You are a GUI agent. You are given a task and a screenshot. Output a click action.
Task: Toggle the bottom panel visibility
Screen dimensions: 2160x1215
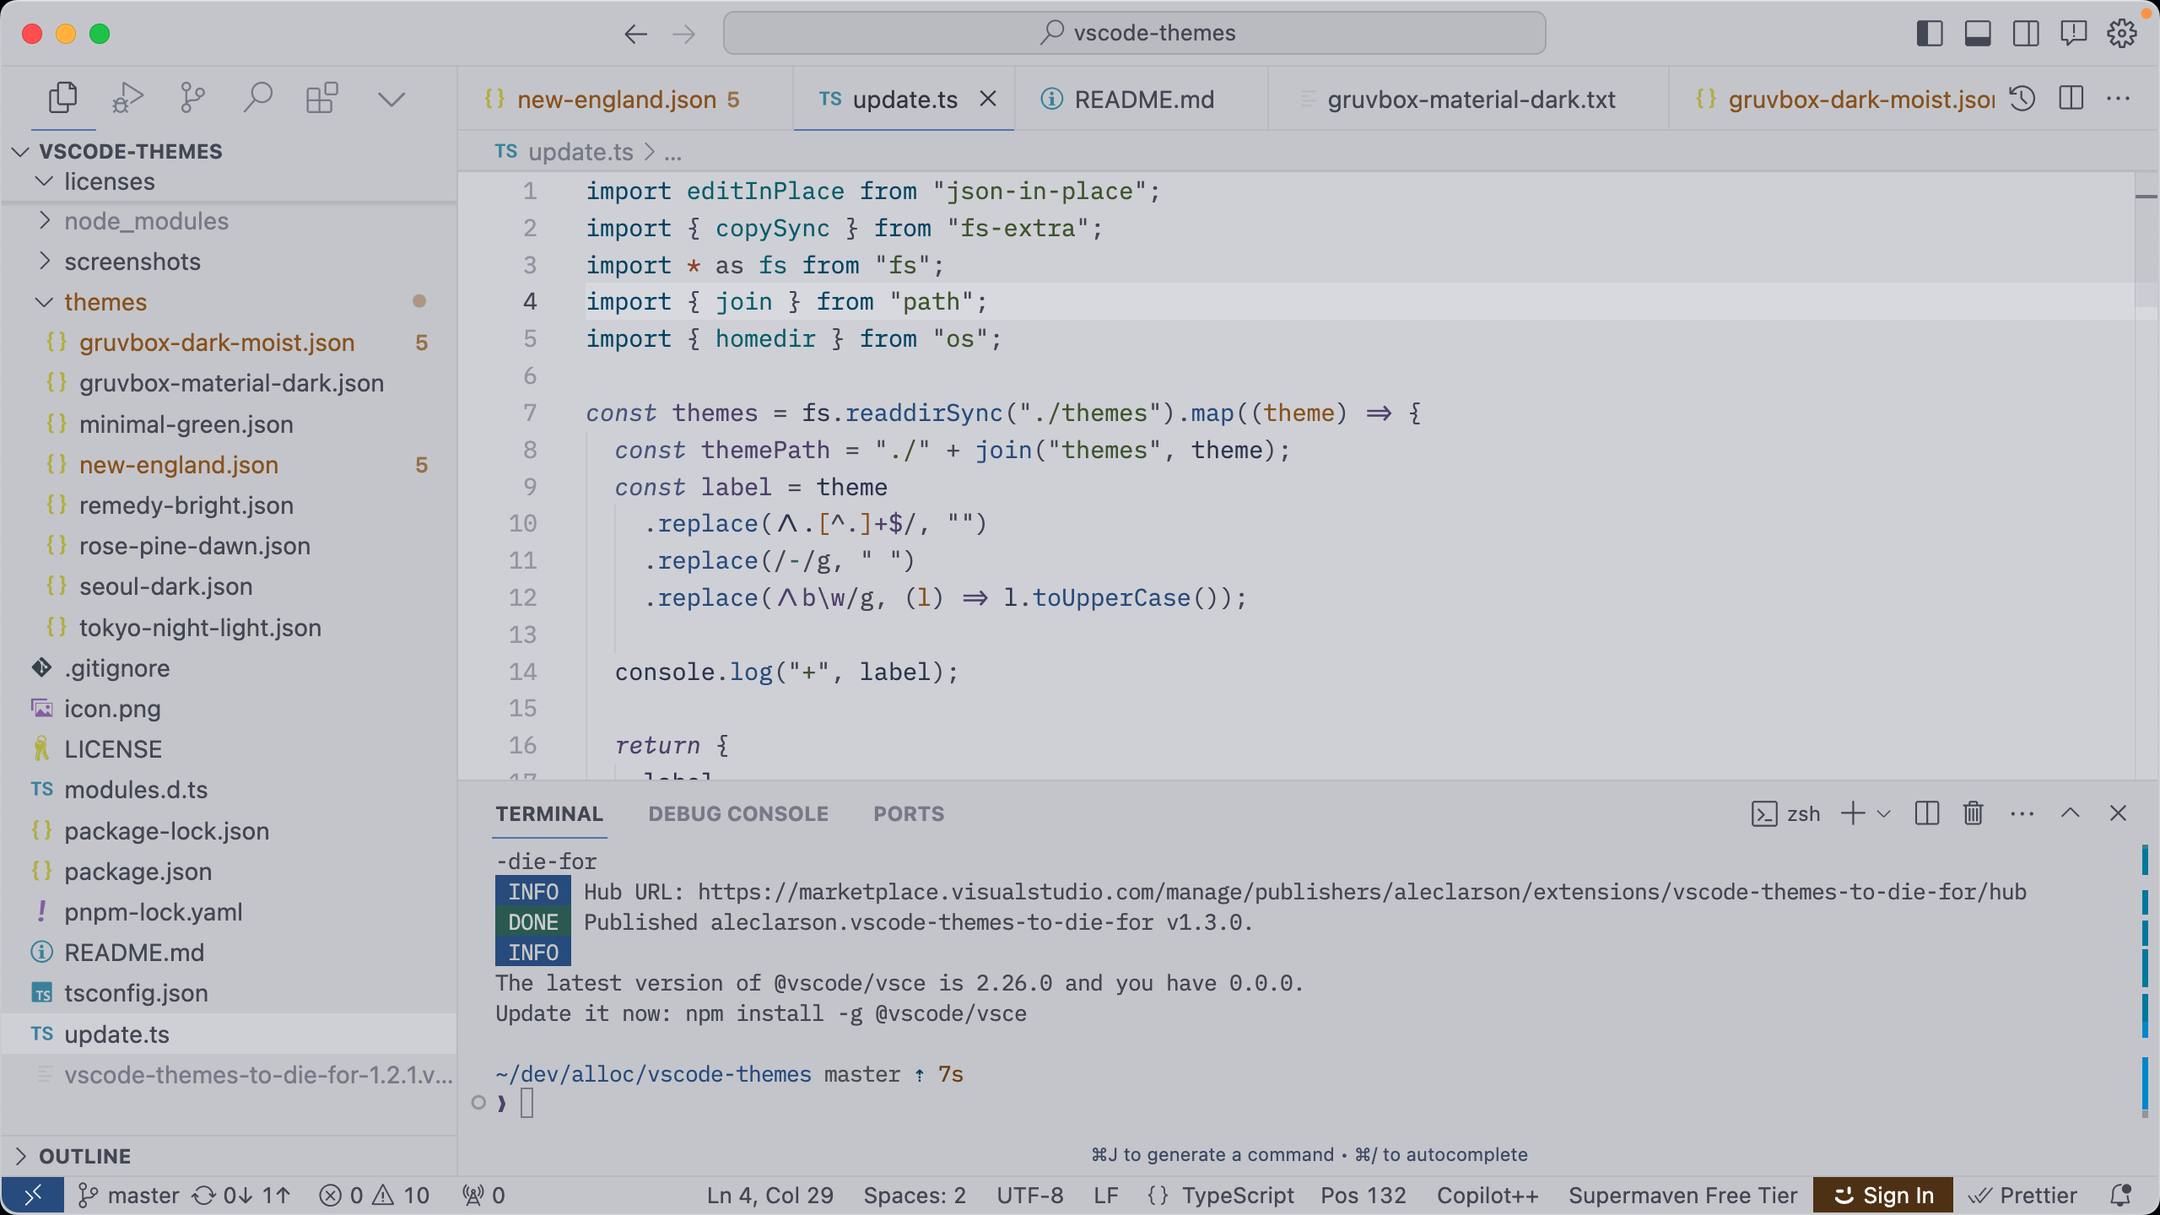1978,34
